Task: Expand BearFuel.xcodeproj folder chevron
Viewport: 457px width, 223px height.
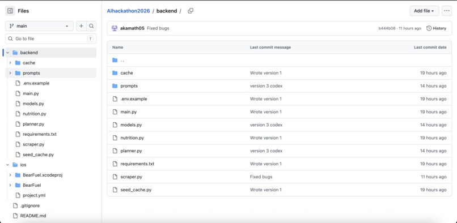Action: point(10,175)
